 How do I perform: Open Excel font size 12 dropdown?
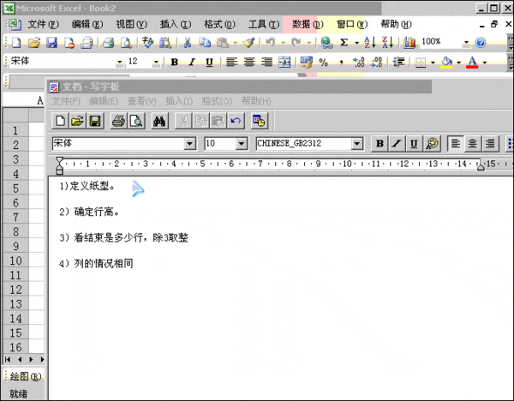156,62
